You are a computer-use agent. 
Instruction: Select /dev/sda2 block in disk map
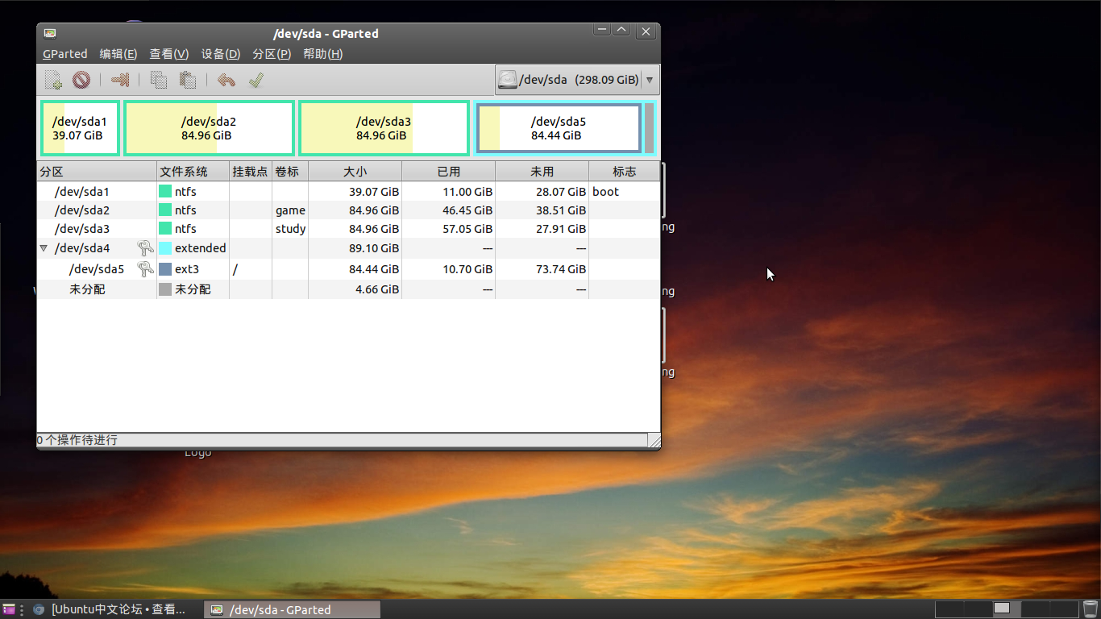click(209, 128)
